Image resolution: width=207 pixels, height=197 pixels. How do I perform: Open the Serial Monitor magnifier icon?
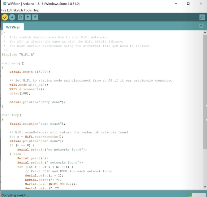coord(202,17)
